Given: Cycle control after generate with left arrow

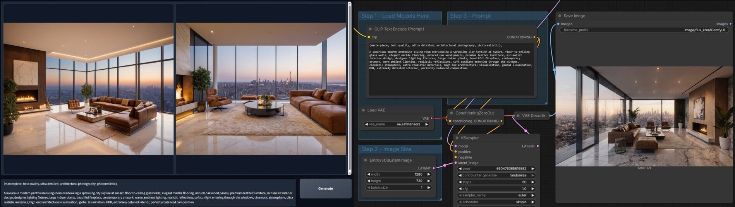Looking at the screenshot, I should (x=460, y=175).
